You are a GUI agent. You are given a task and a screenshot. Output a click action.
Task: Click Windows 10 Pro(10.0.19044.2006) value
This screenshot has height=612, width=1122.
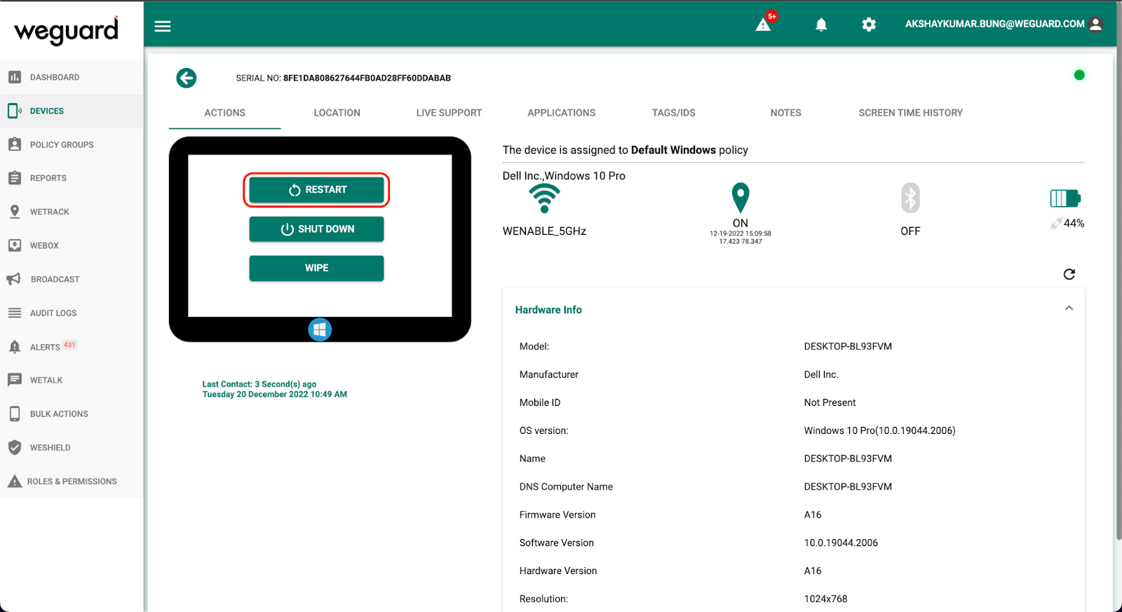(880, 430)
